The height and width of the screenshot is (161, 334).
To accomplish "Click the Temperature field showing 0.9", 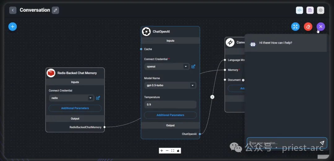I will [170, 104].
